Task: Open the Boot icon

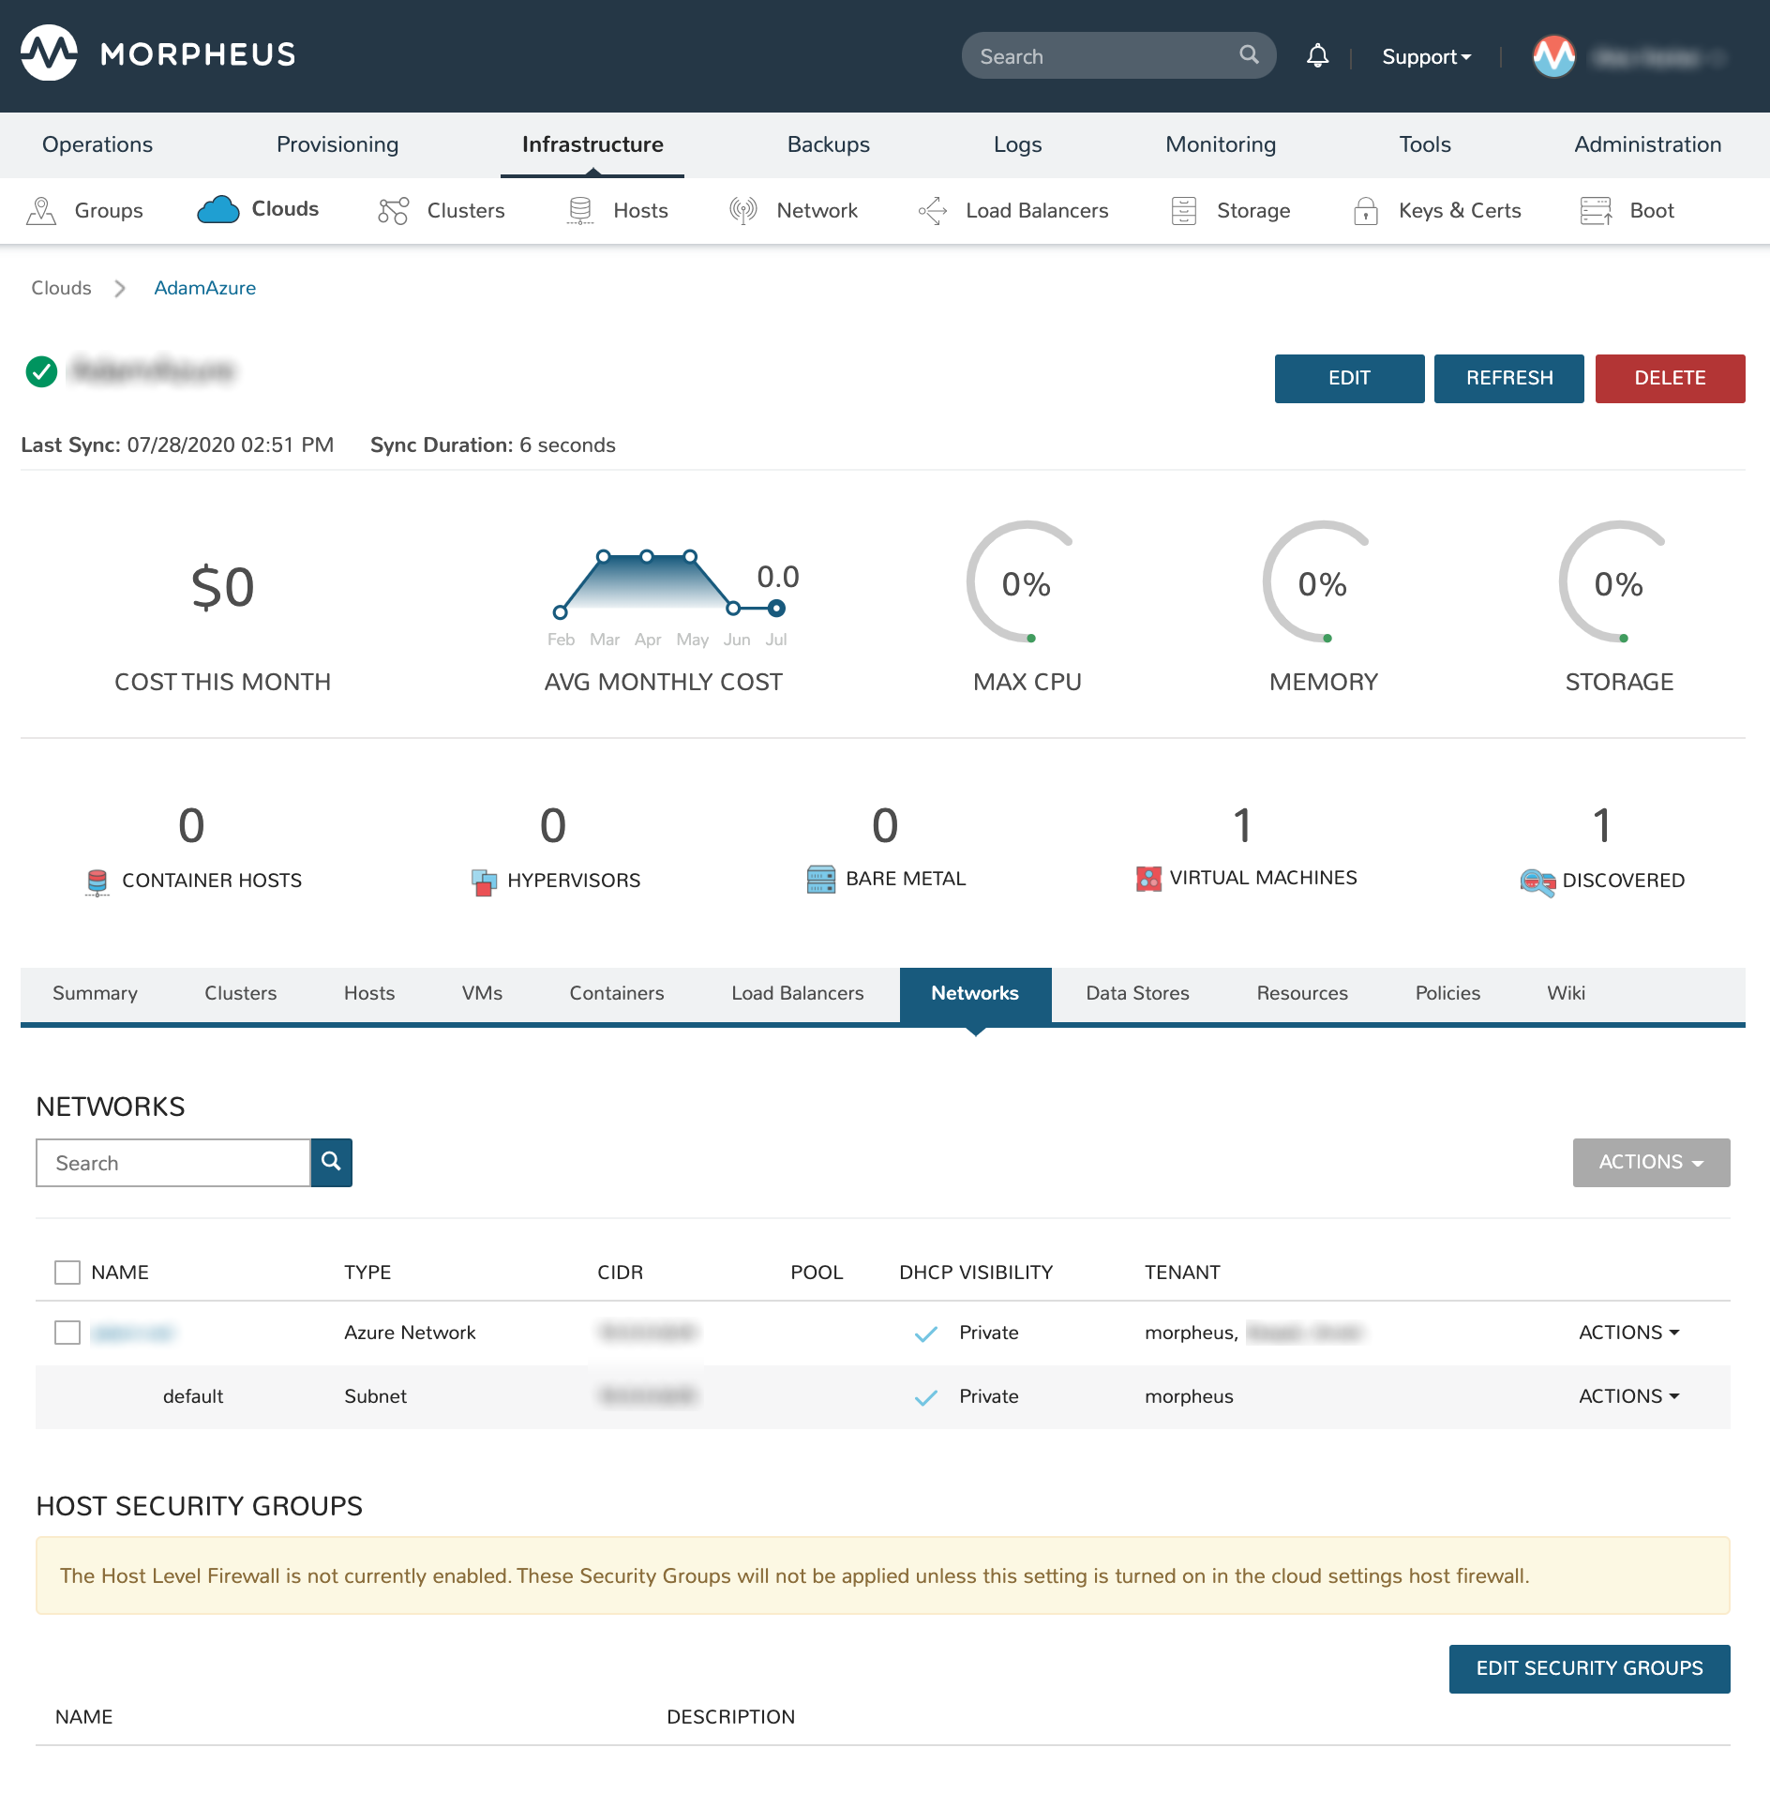Action: pos(1596,210)
